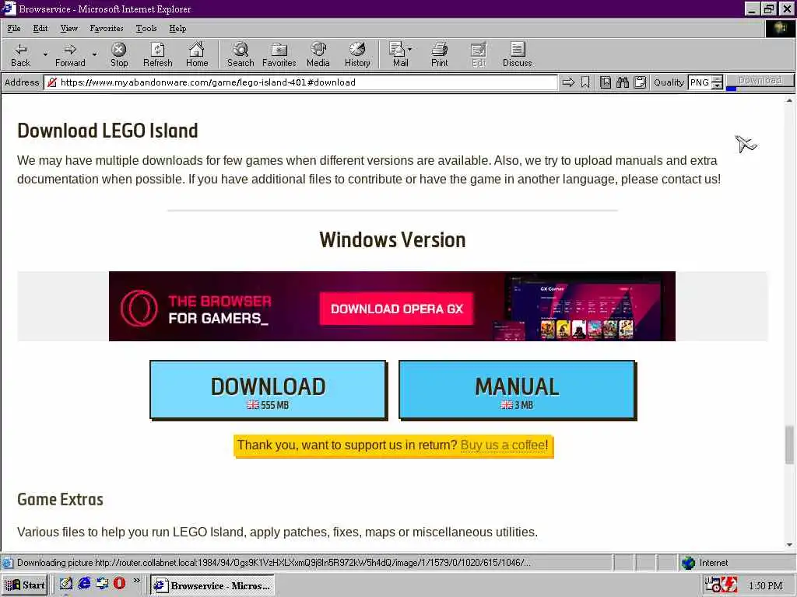Launch Internet Explorer from quick launch
This screenshot has height=597, width=797.
pos(84,584)
